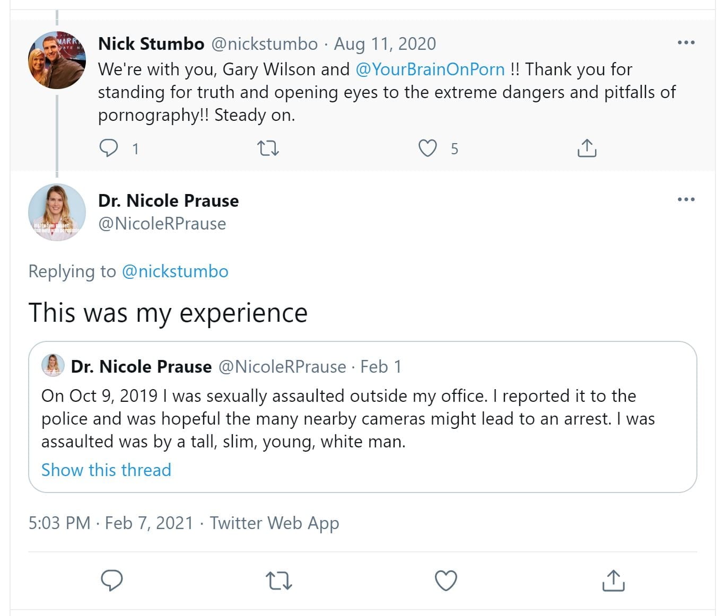Screen dimensions: 725x616
Task: Open Nick Stumbo's profile picture
Action: click(x=57, y=59)
